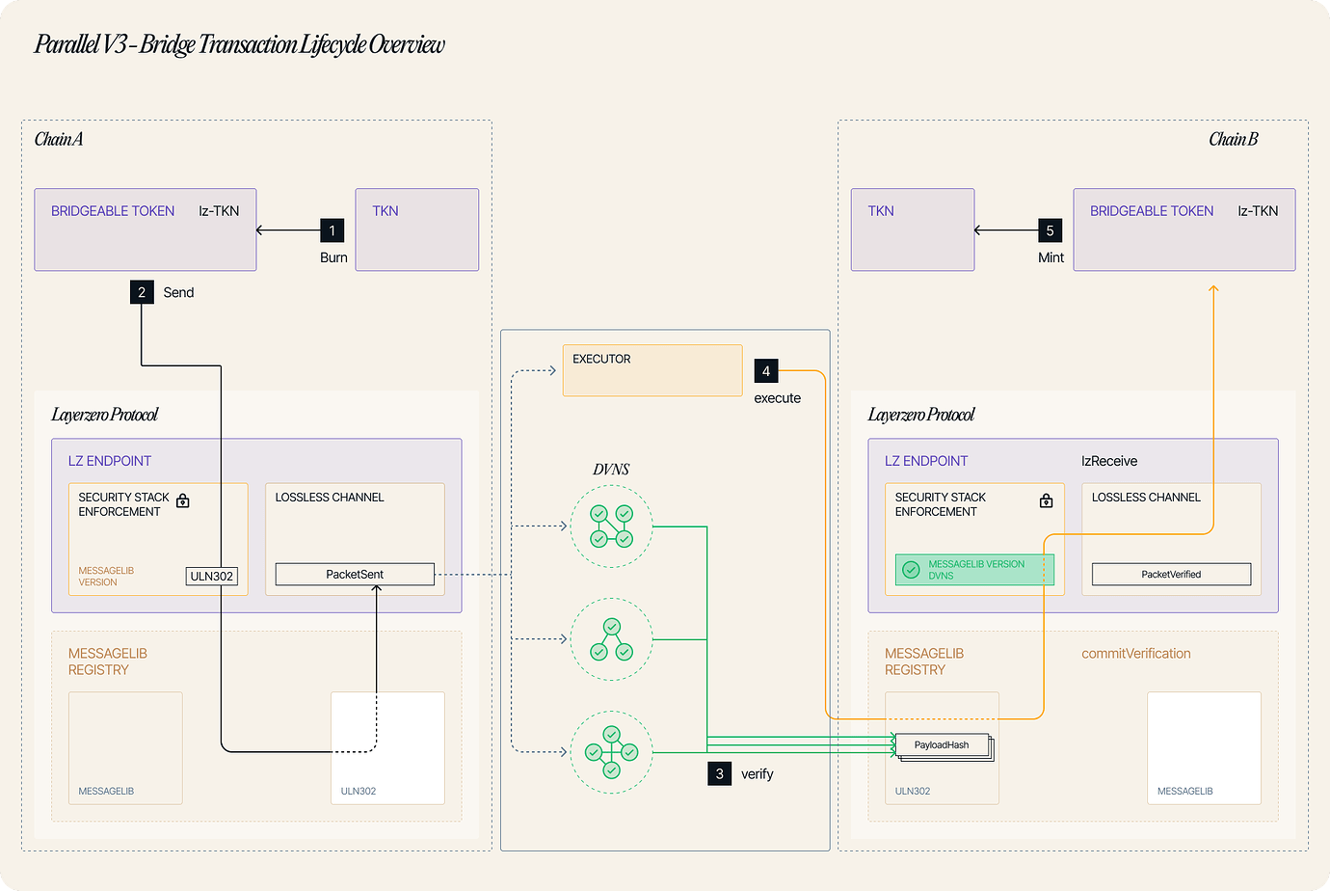Select the EXECUTOR box
This screenshot has height=891, width=1330.
pyautogui.click(x=652, y=370)
